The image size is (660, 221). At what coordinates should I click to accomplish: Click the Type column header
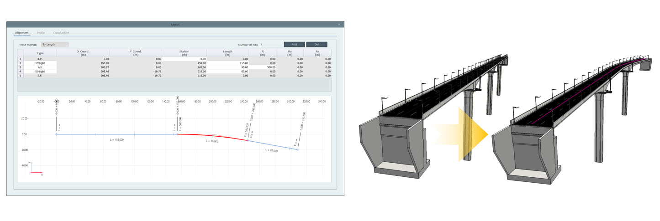coord(40,53)
